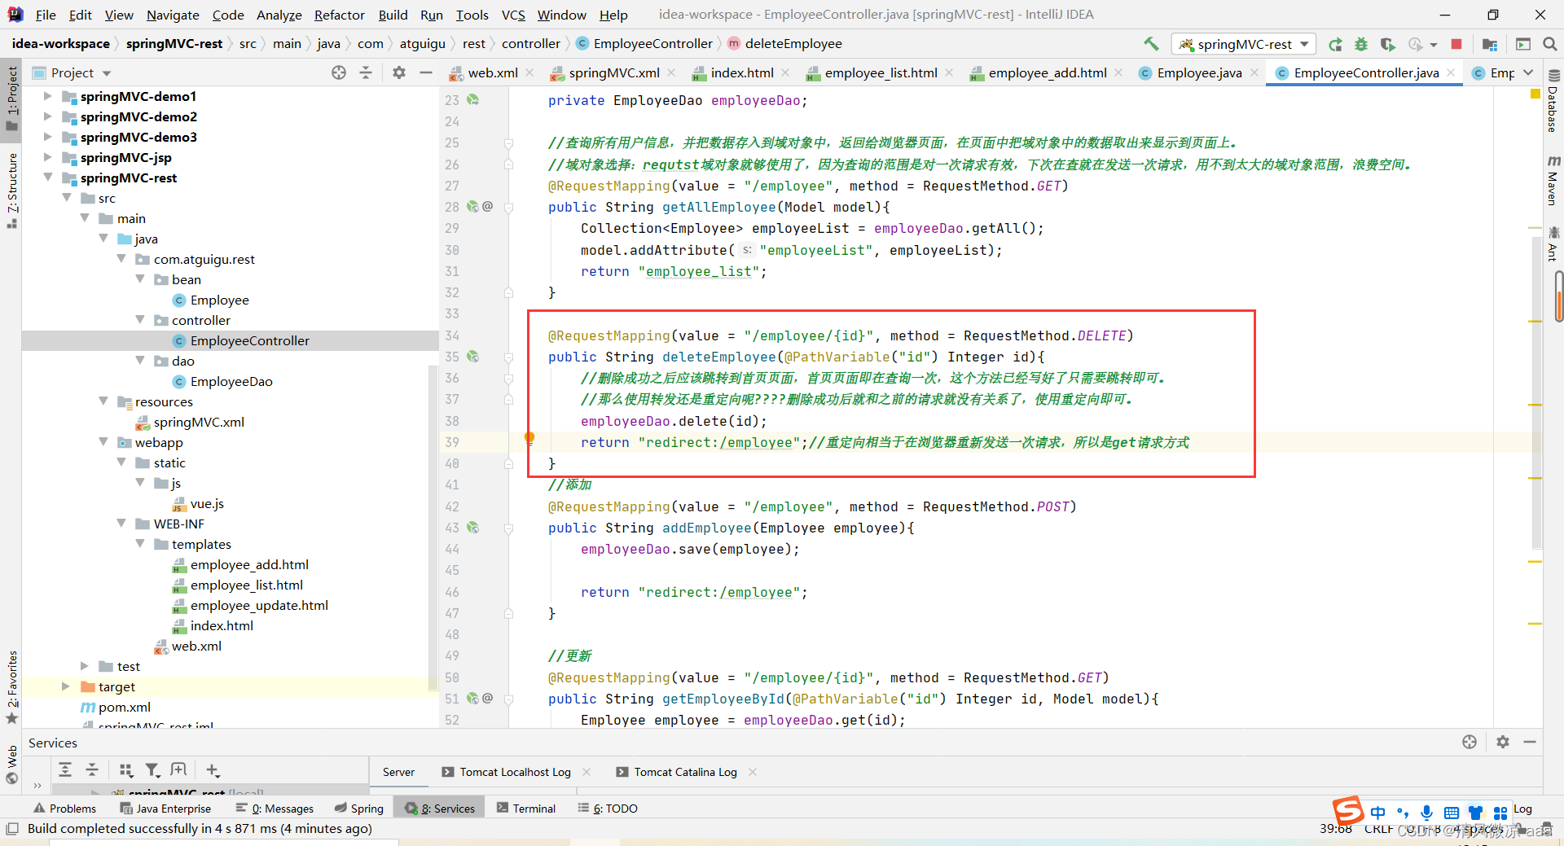Run with Coverage shield icon

(1387, 44)
